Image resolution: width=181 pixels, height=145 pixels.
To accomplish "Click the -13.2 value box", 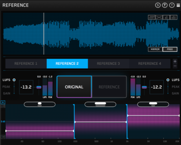I will [x=26, y=87].
